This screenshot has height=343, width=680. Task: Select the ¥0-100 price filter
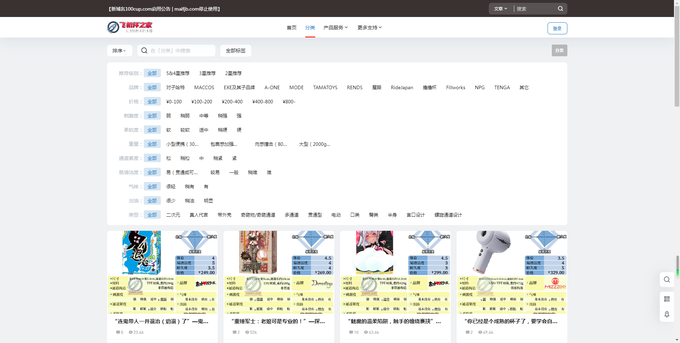[174, 102]
